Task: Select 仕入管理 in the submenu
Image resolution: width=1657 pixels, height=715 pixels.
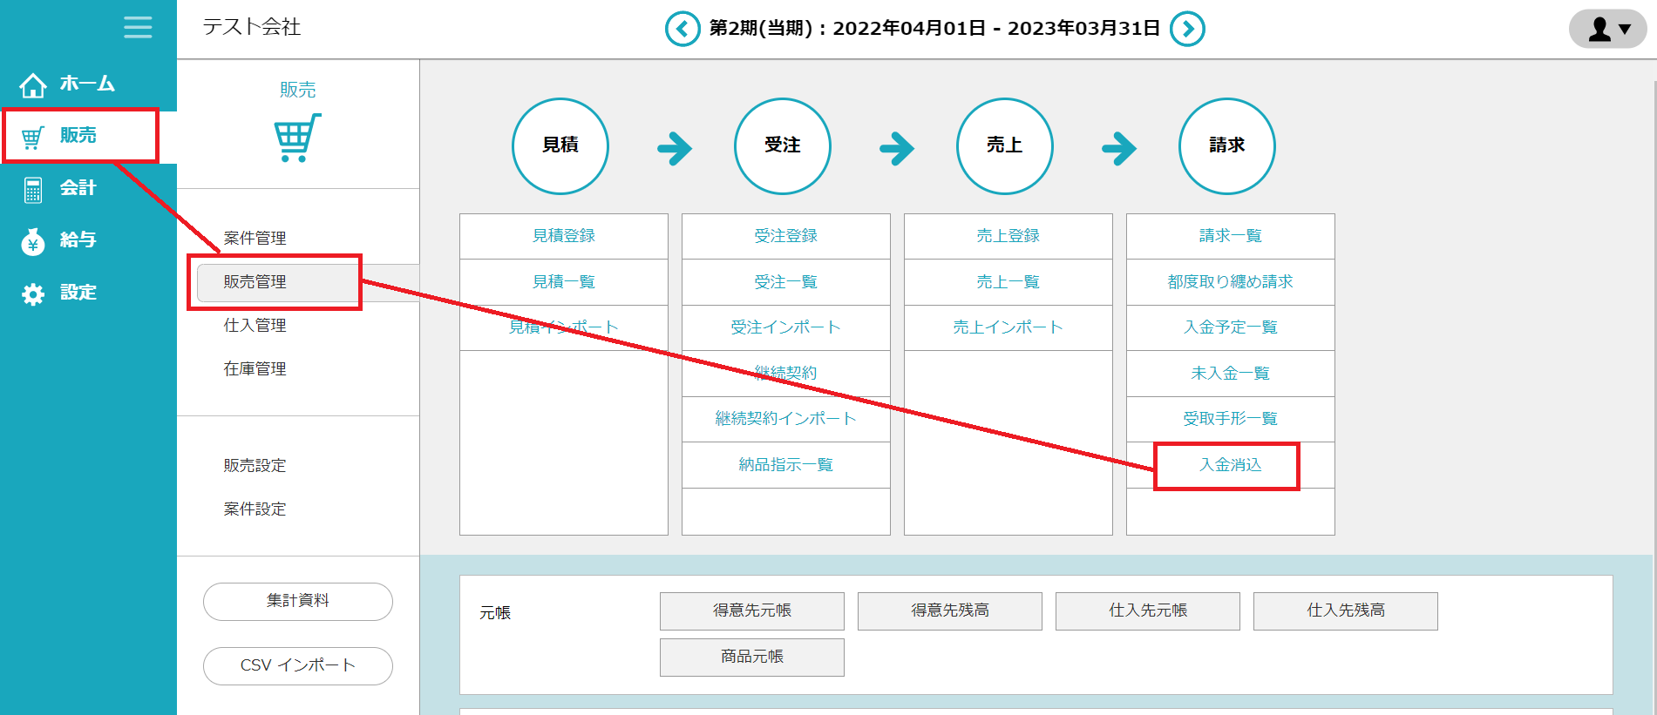Action: click(255, 326)
